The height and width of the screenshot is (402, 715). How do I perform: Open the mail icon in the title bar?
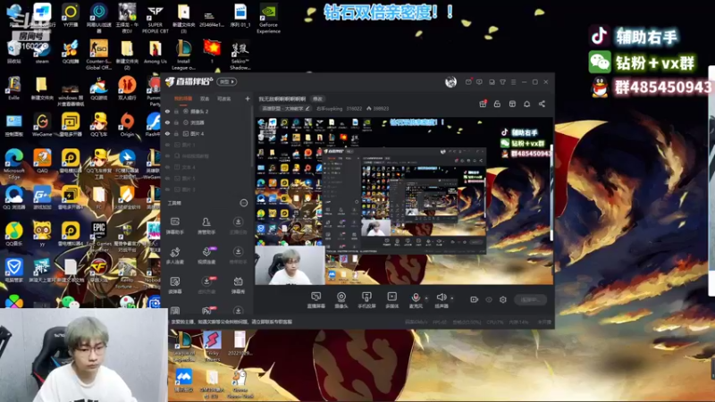tap(468, 82)
